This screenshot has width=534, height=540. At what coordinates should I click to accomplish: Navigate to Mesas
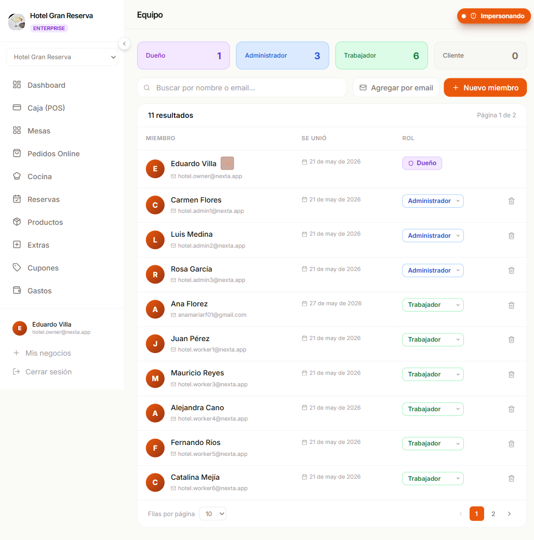(62, 131)
